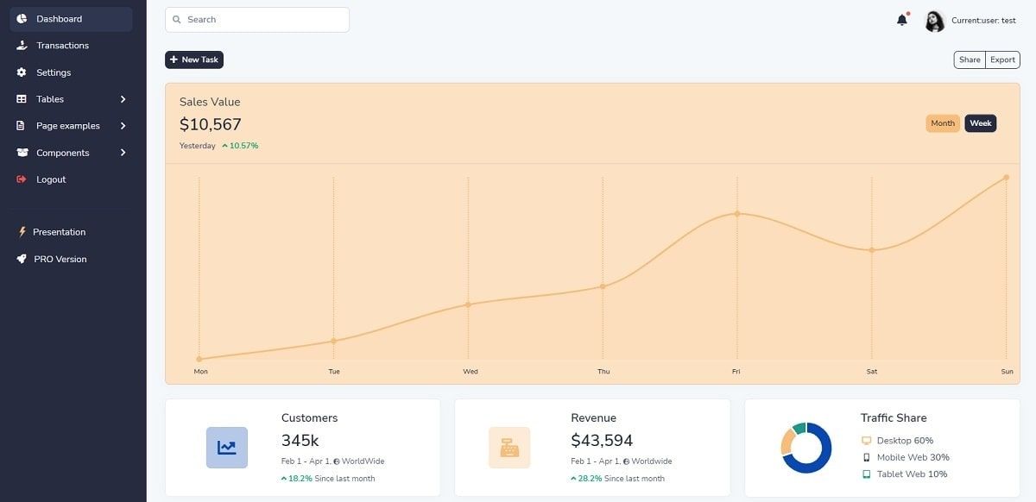Screen dimensions: 1036x502
Task: Select the Week toggle on Sales Value
Action: [980, 122]
